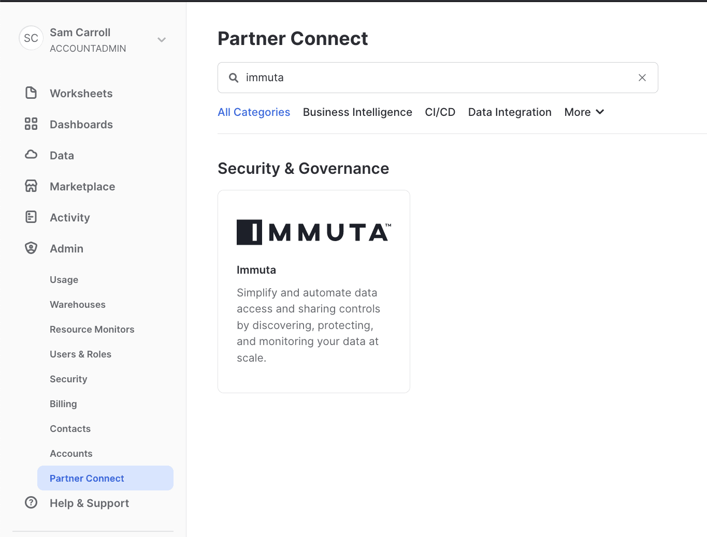Select the Business Intelligence tab
The width and height of the screenshot is (707, 537).
point(357,112)
